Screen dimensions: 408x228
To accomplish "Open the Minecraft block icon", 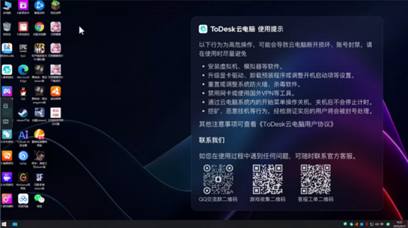I will [55, 6].
